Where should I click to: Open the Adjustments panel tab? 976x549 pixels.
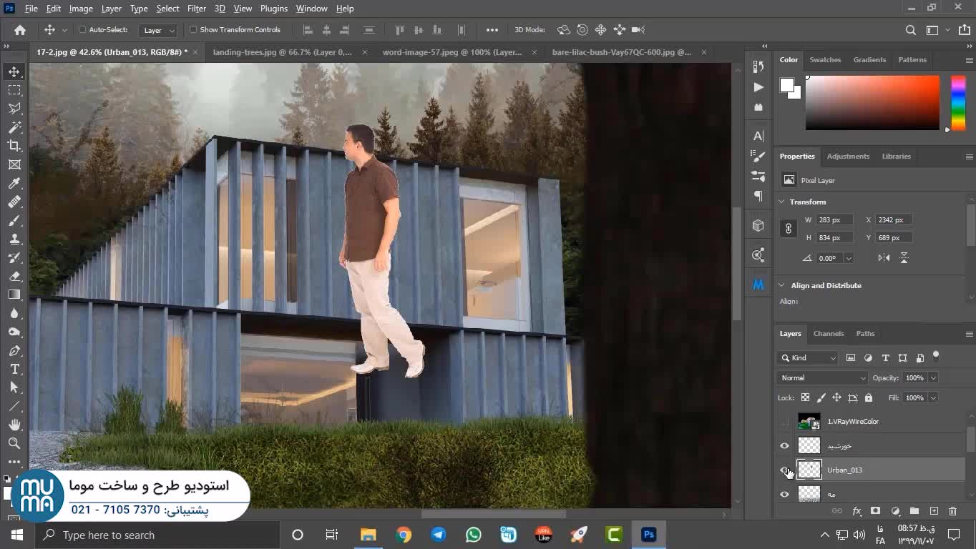[848, 157]
